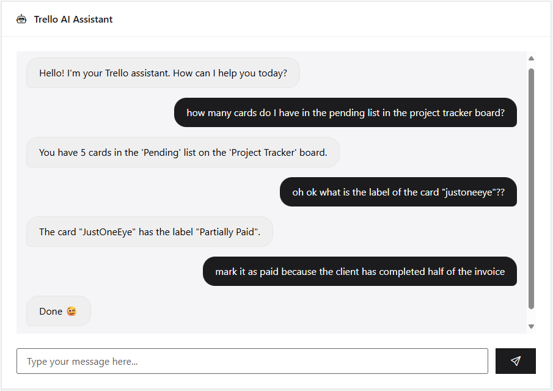Click the 'Trello AI Assistant' title

click(73, 19)
